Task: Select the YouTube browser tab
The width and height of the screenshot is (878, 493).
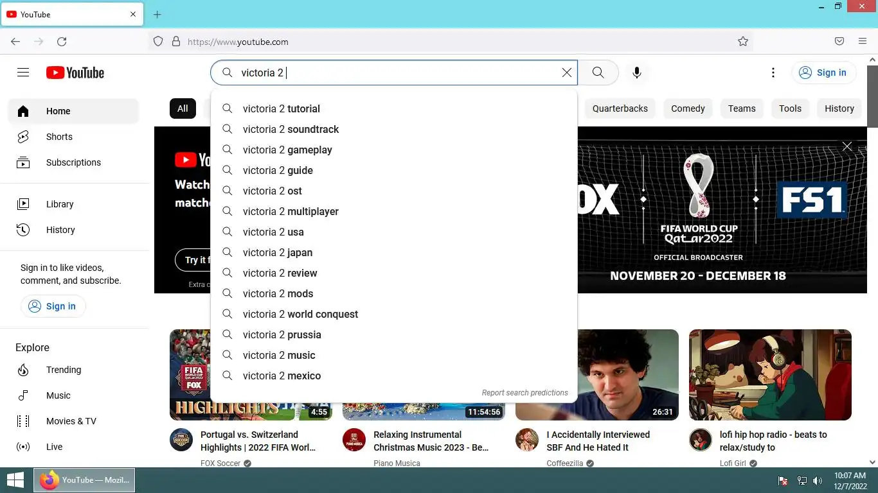Action: point(72,14)
